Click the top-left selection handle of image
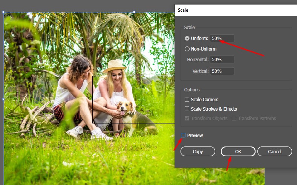This screenshot has width=297, height=185. click(x=4, y=12)
